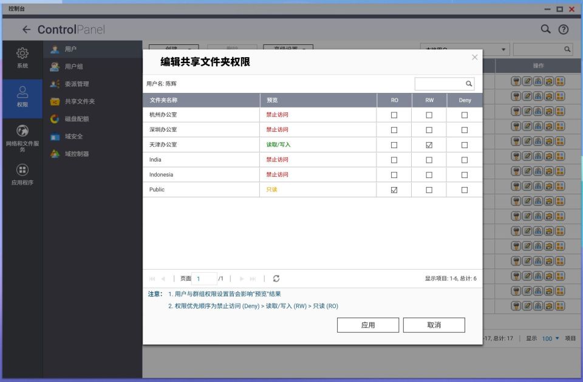The image size is (583, 382).
Task: Open 应用程序 grid icon
Action: 22,170
